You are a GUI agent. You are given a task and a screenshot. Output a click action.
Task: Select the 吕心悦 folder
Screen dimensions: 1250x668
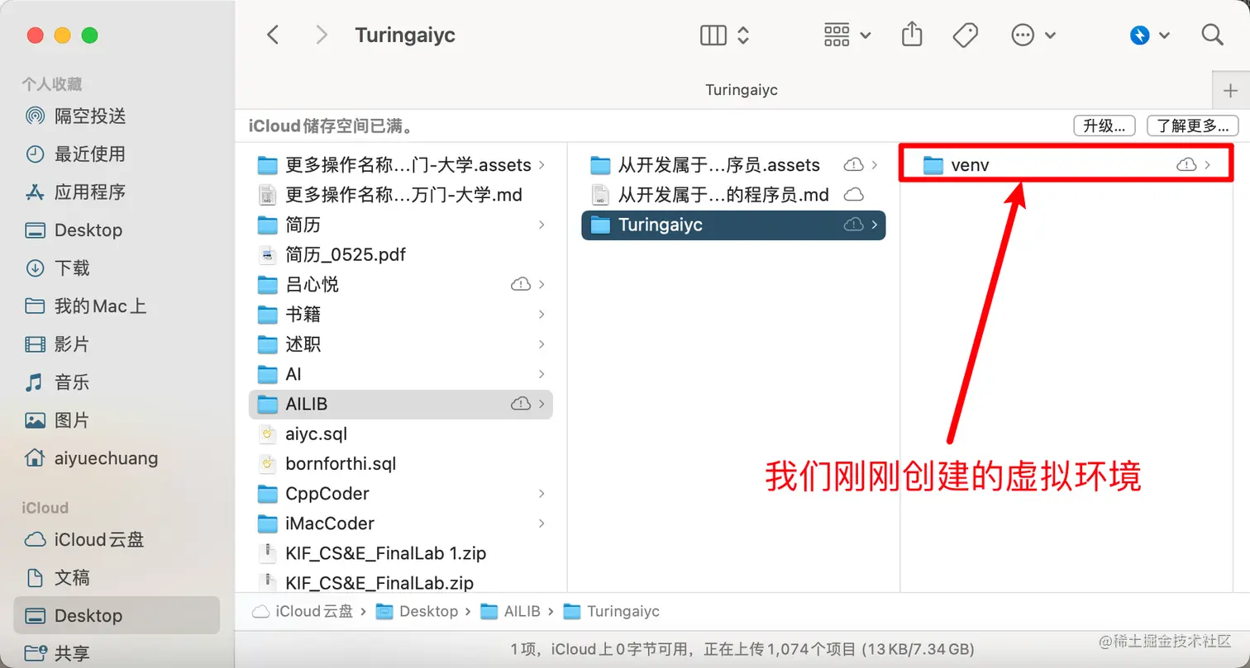[400, 284]
